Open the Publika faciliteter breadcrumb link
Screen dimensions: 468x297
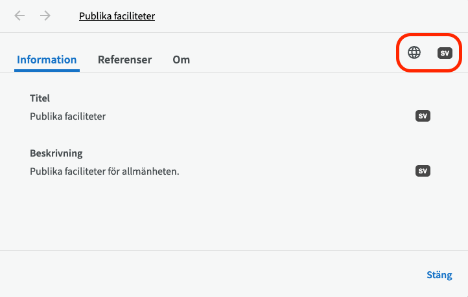(117, 16)
